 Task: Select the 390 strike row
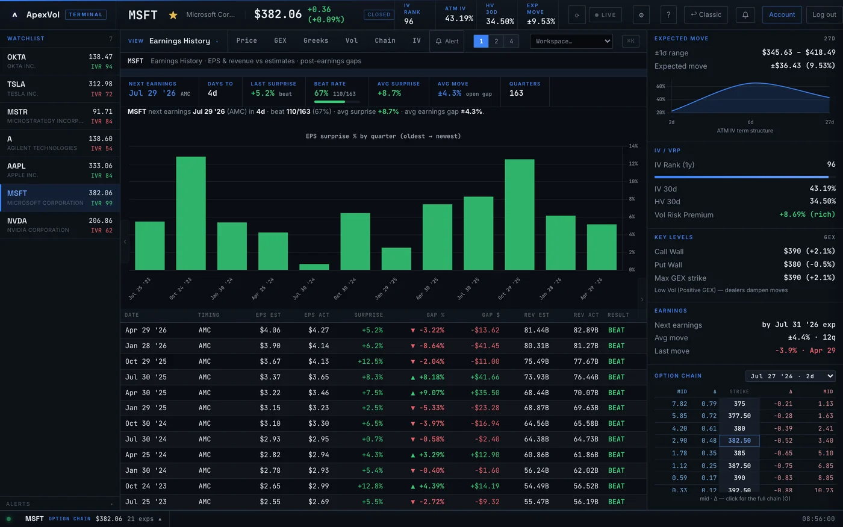pos(745,478)
